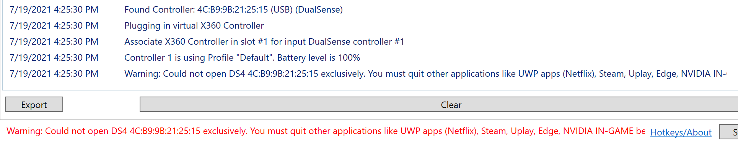Click the partially visible Stop button
Screen dimensions: 738x142
click(x=729, y=132)
